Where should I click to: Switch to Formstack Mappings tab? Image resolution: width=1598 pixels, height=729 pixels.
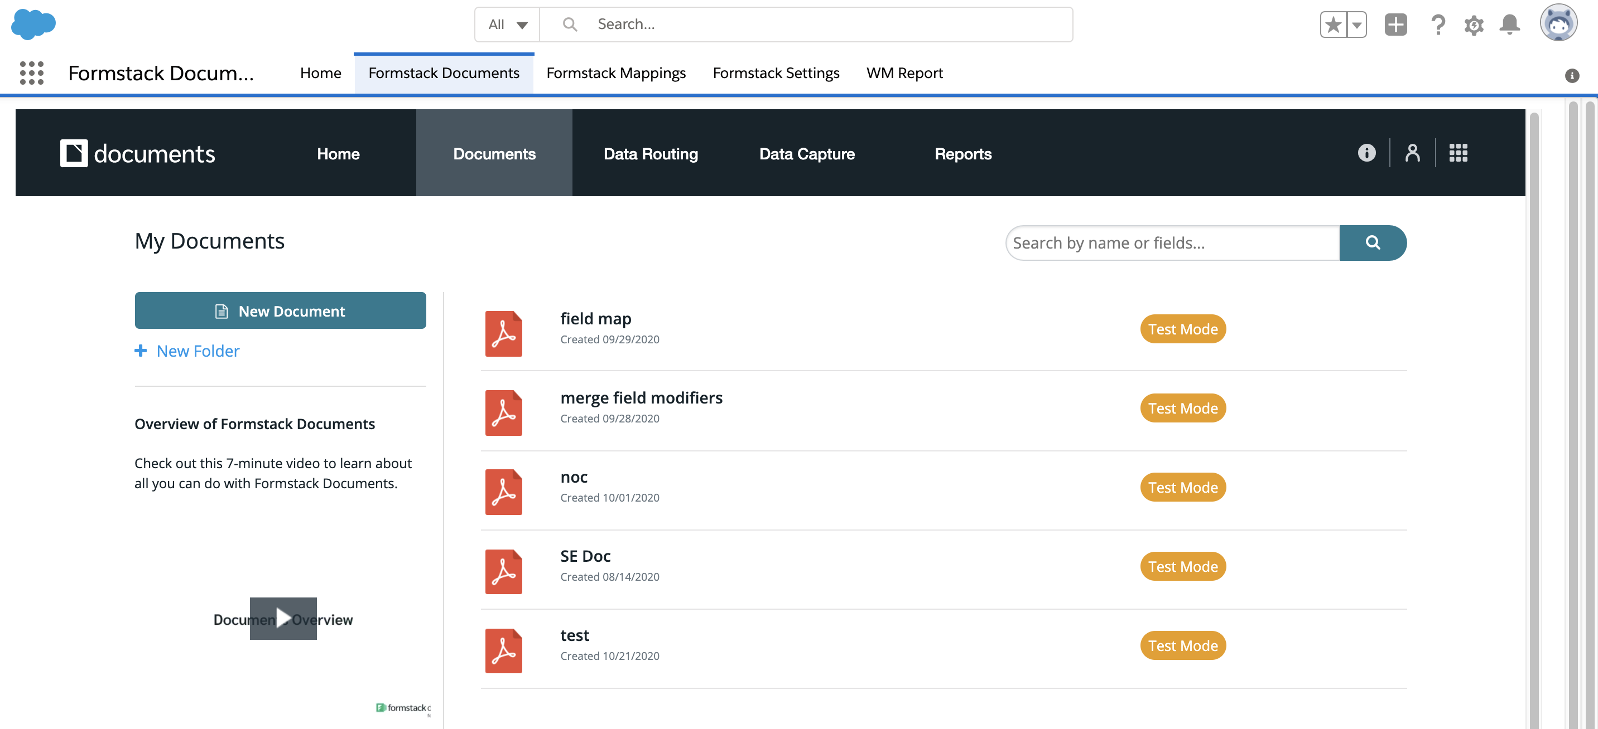615,73
